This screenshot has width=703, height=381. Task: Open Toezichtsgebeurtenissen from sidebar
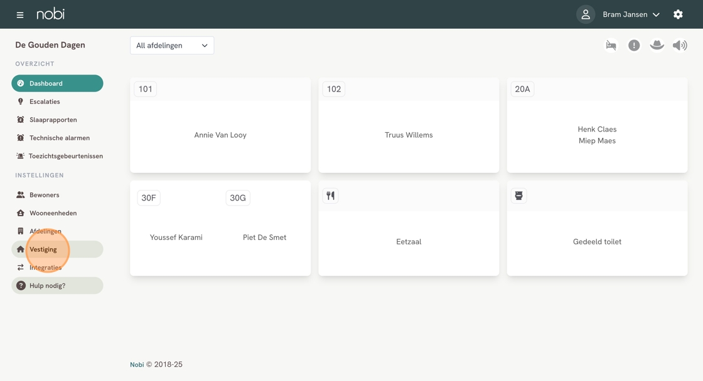click(65, 156)
